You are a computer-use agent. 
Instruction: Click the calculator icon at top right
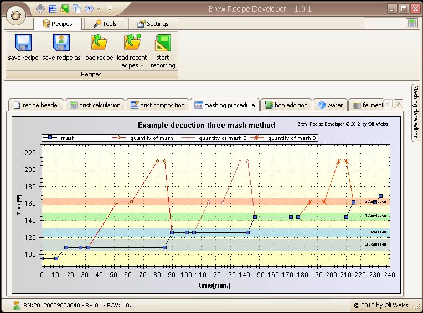[x=412, y=23]
